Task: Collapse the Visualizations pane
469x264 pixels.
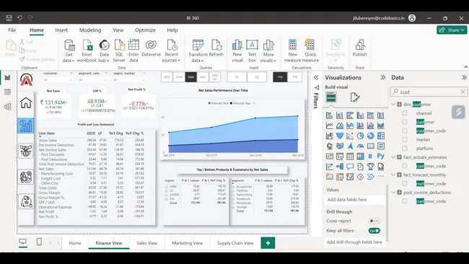Action: pyautogui.click(x=382, y=77)
